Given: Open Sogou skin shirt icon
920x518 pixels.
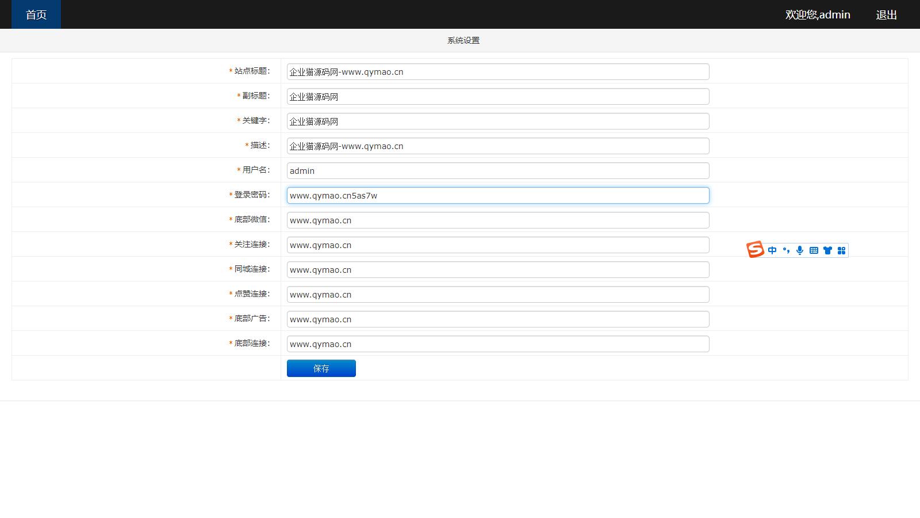Looking at the screenshot, I should (827, 250).
